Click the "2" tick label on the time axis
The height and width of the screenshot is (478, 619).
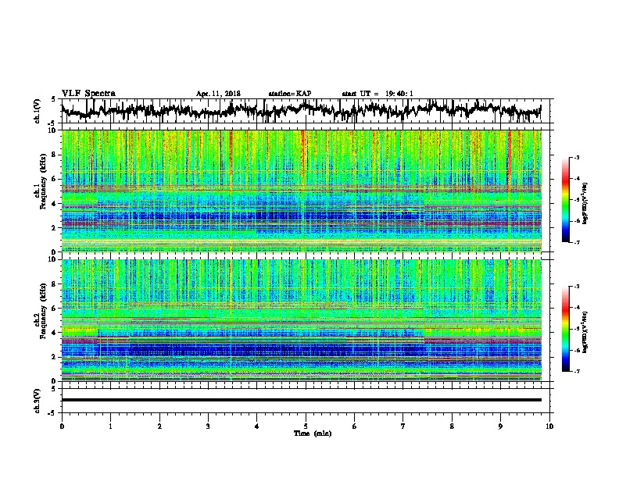[159, 426]
